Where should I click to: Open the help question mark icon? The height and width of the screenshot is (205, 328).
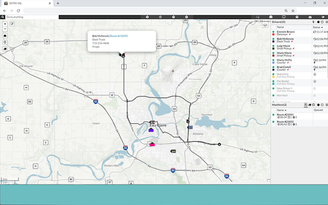pyautogui.click(x=297, y=17)
